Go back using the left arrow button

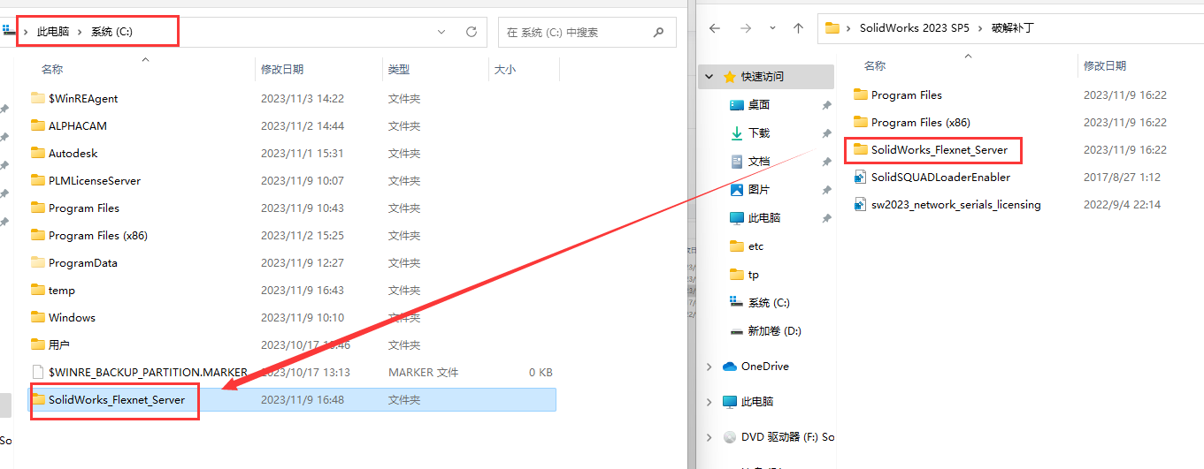715,28
